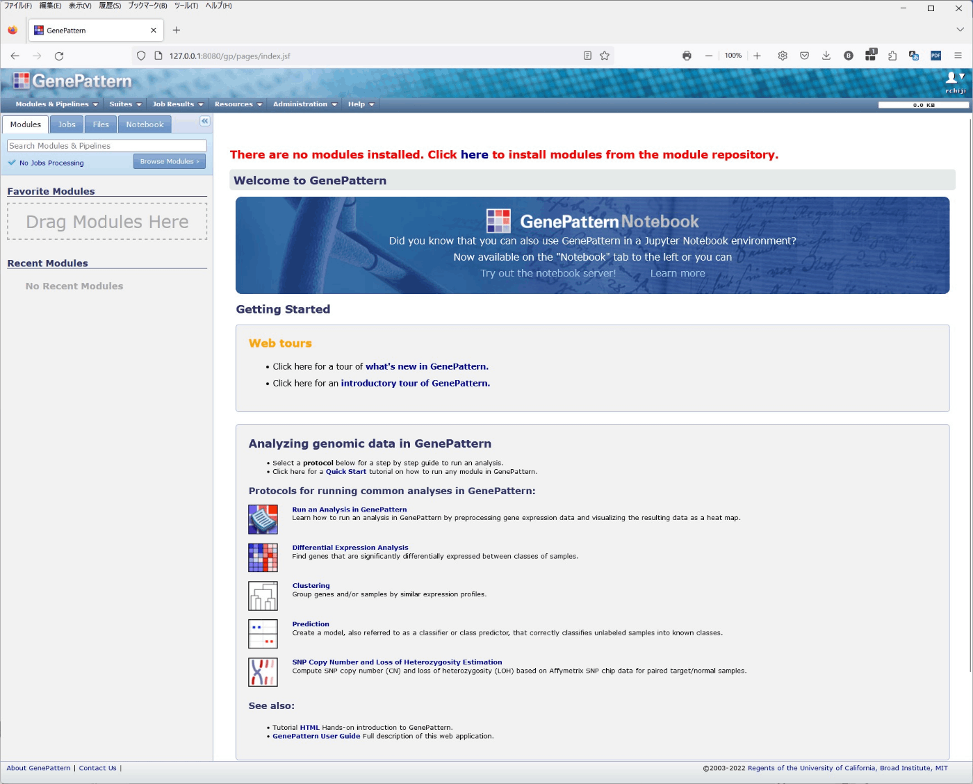Click the disk usage 0.0 KB bar

pos(923,105)
